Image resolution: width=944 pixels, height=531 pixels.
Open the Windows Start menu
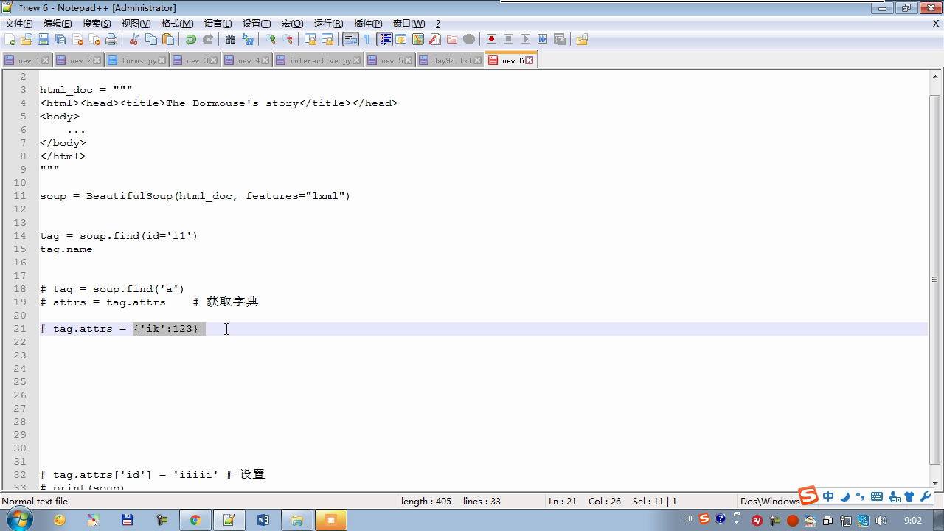(x=18, y=520)
